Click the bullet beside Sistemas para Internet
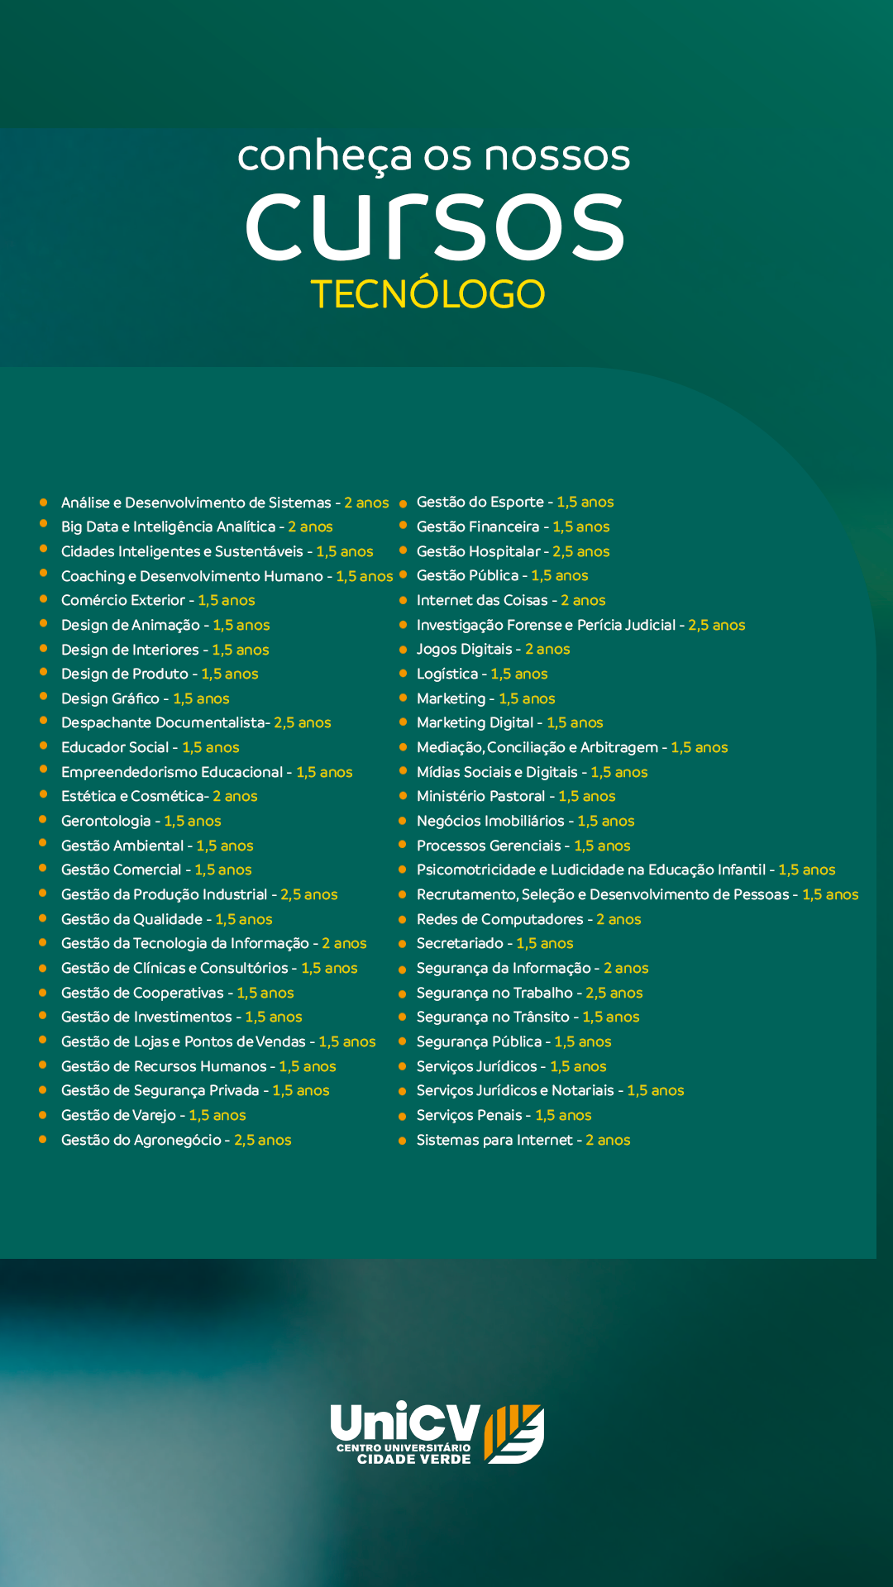The image size is (893, 1587). pos(403,1141)
